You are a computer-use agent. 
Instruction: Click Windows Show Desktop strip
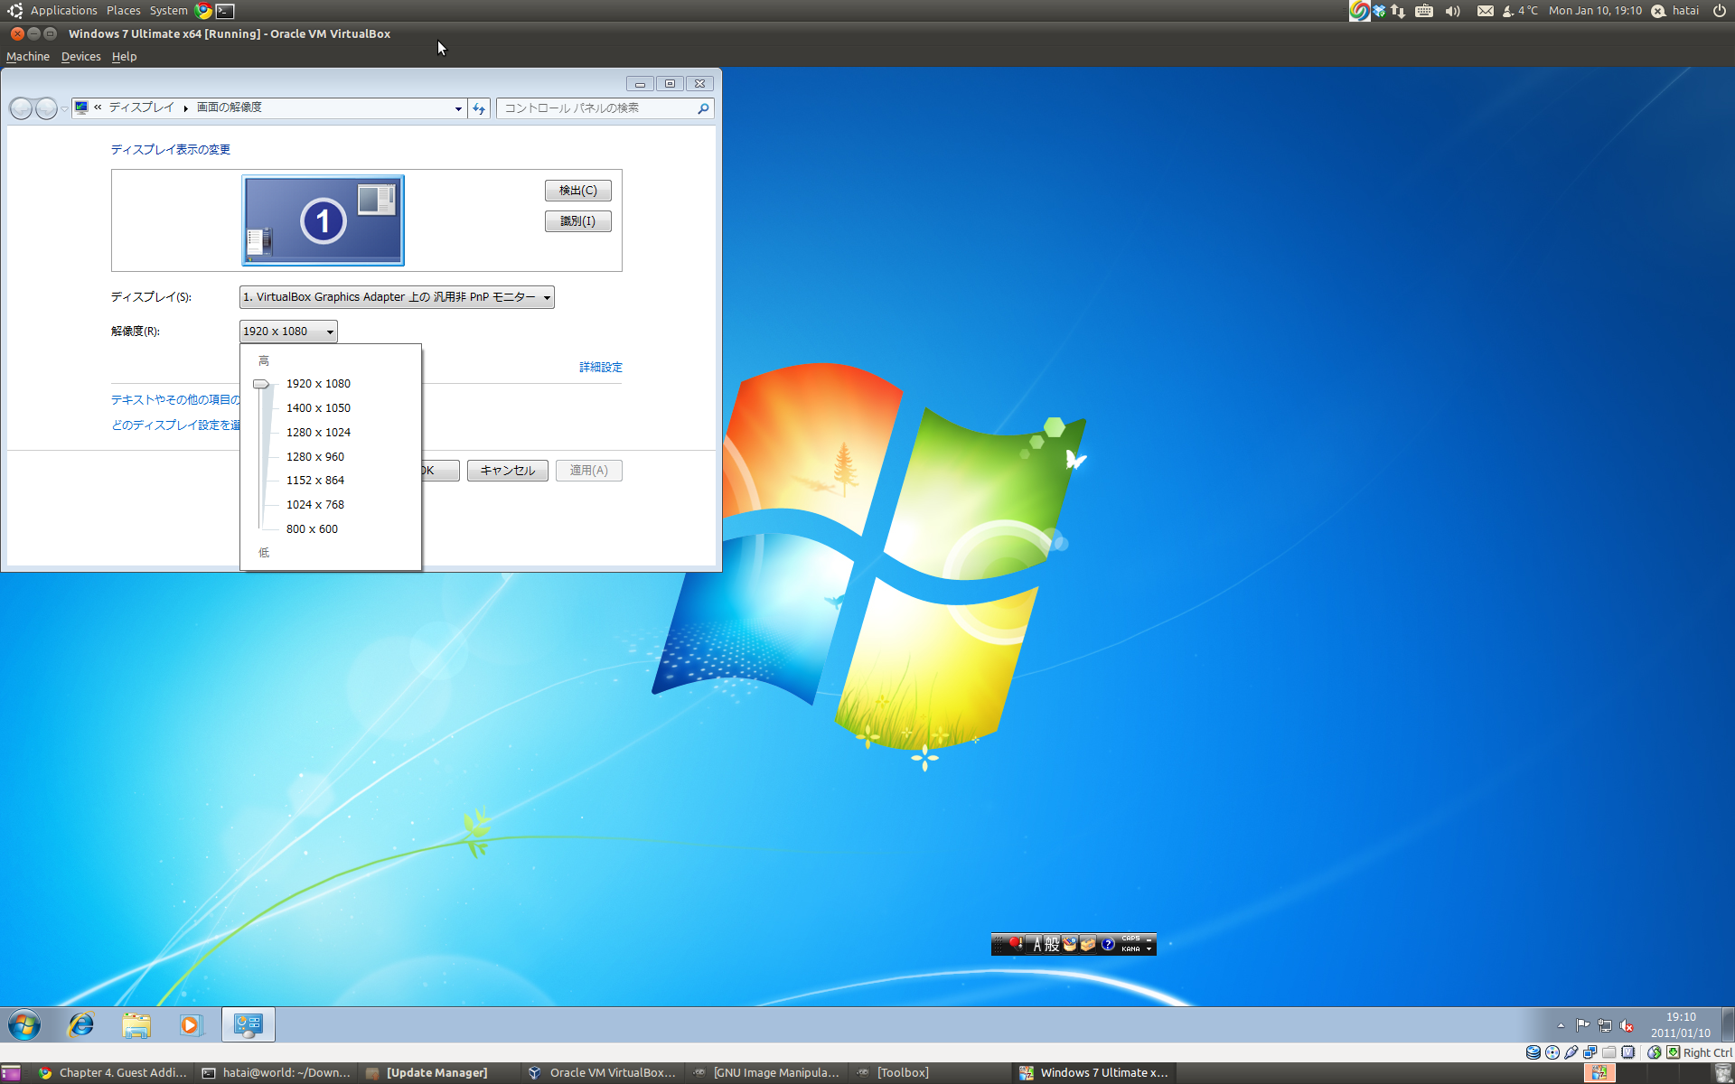1728,1025
